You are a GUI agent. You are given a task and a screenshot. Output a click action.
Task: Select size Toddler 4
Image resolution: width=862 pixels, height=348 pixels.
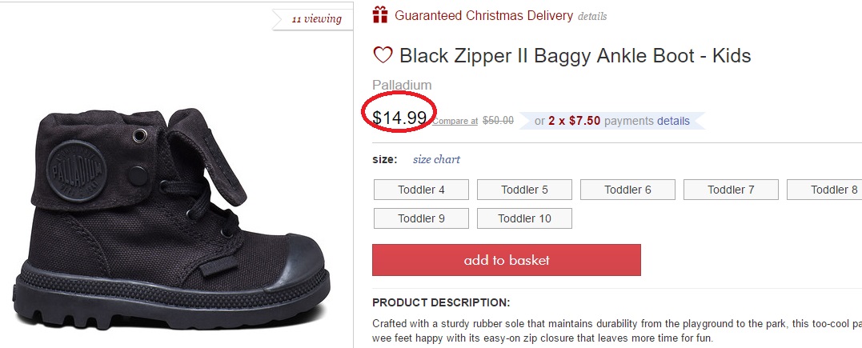pos(421,190)
